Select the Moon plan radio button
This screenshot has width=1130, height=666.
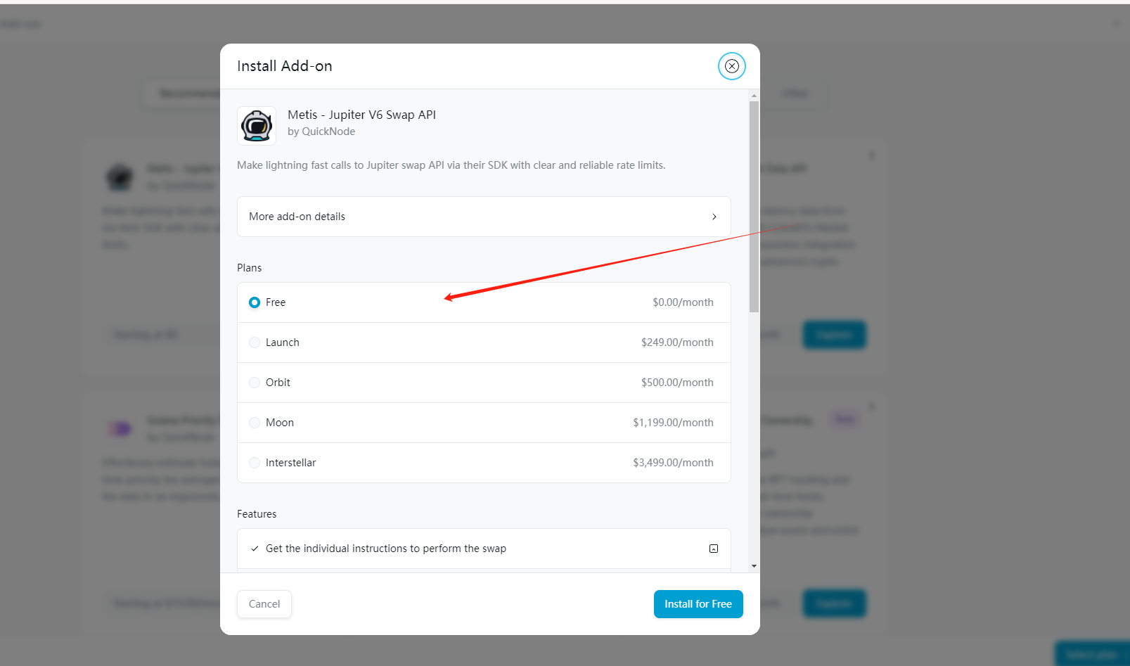pos(255,423)
